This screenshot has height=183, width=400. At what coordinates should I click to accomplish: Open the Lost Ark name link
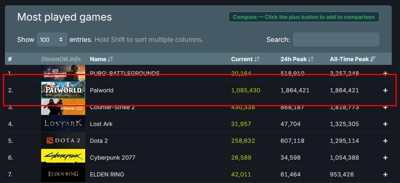pyautogui.click(x=101, y=124)
